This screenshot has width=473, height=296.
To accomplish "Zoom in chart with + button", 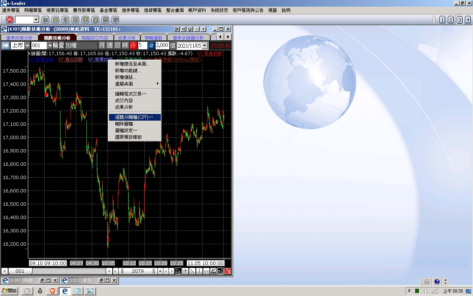I will pyautogui.click(x=160, y=271).
